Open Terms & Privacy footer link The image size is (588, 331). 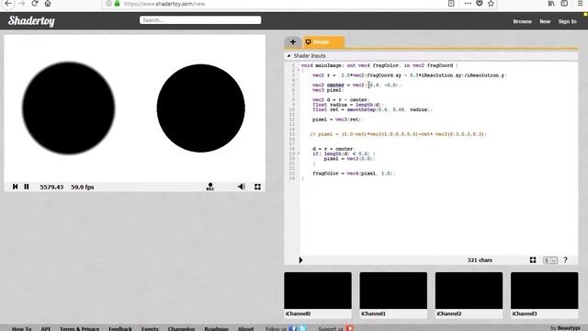pos(80,328)
